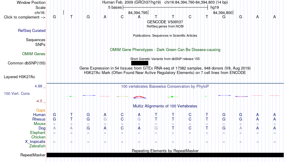
Task: Click the Zebrafish species label
Action: (x=37, y=146)
